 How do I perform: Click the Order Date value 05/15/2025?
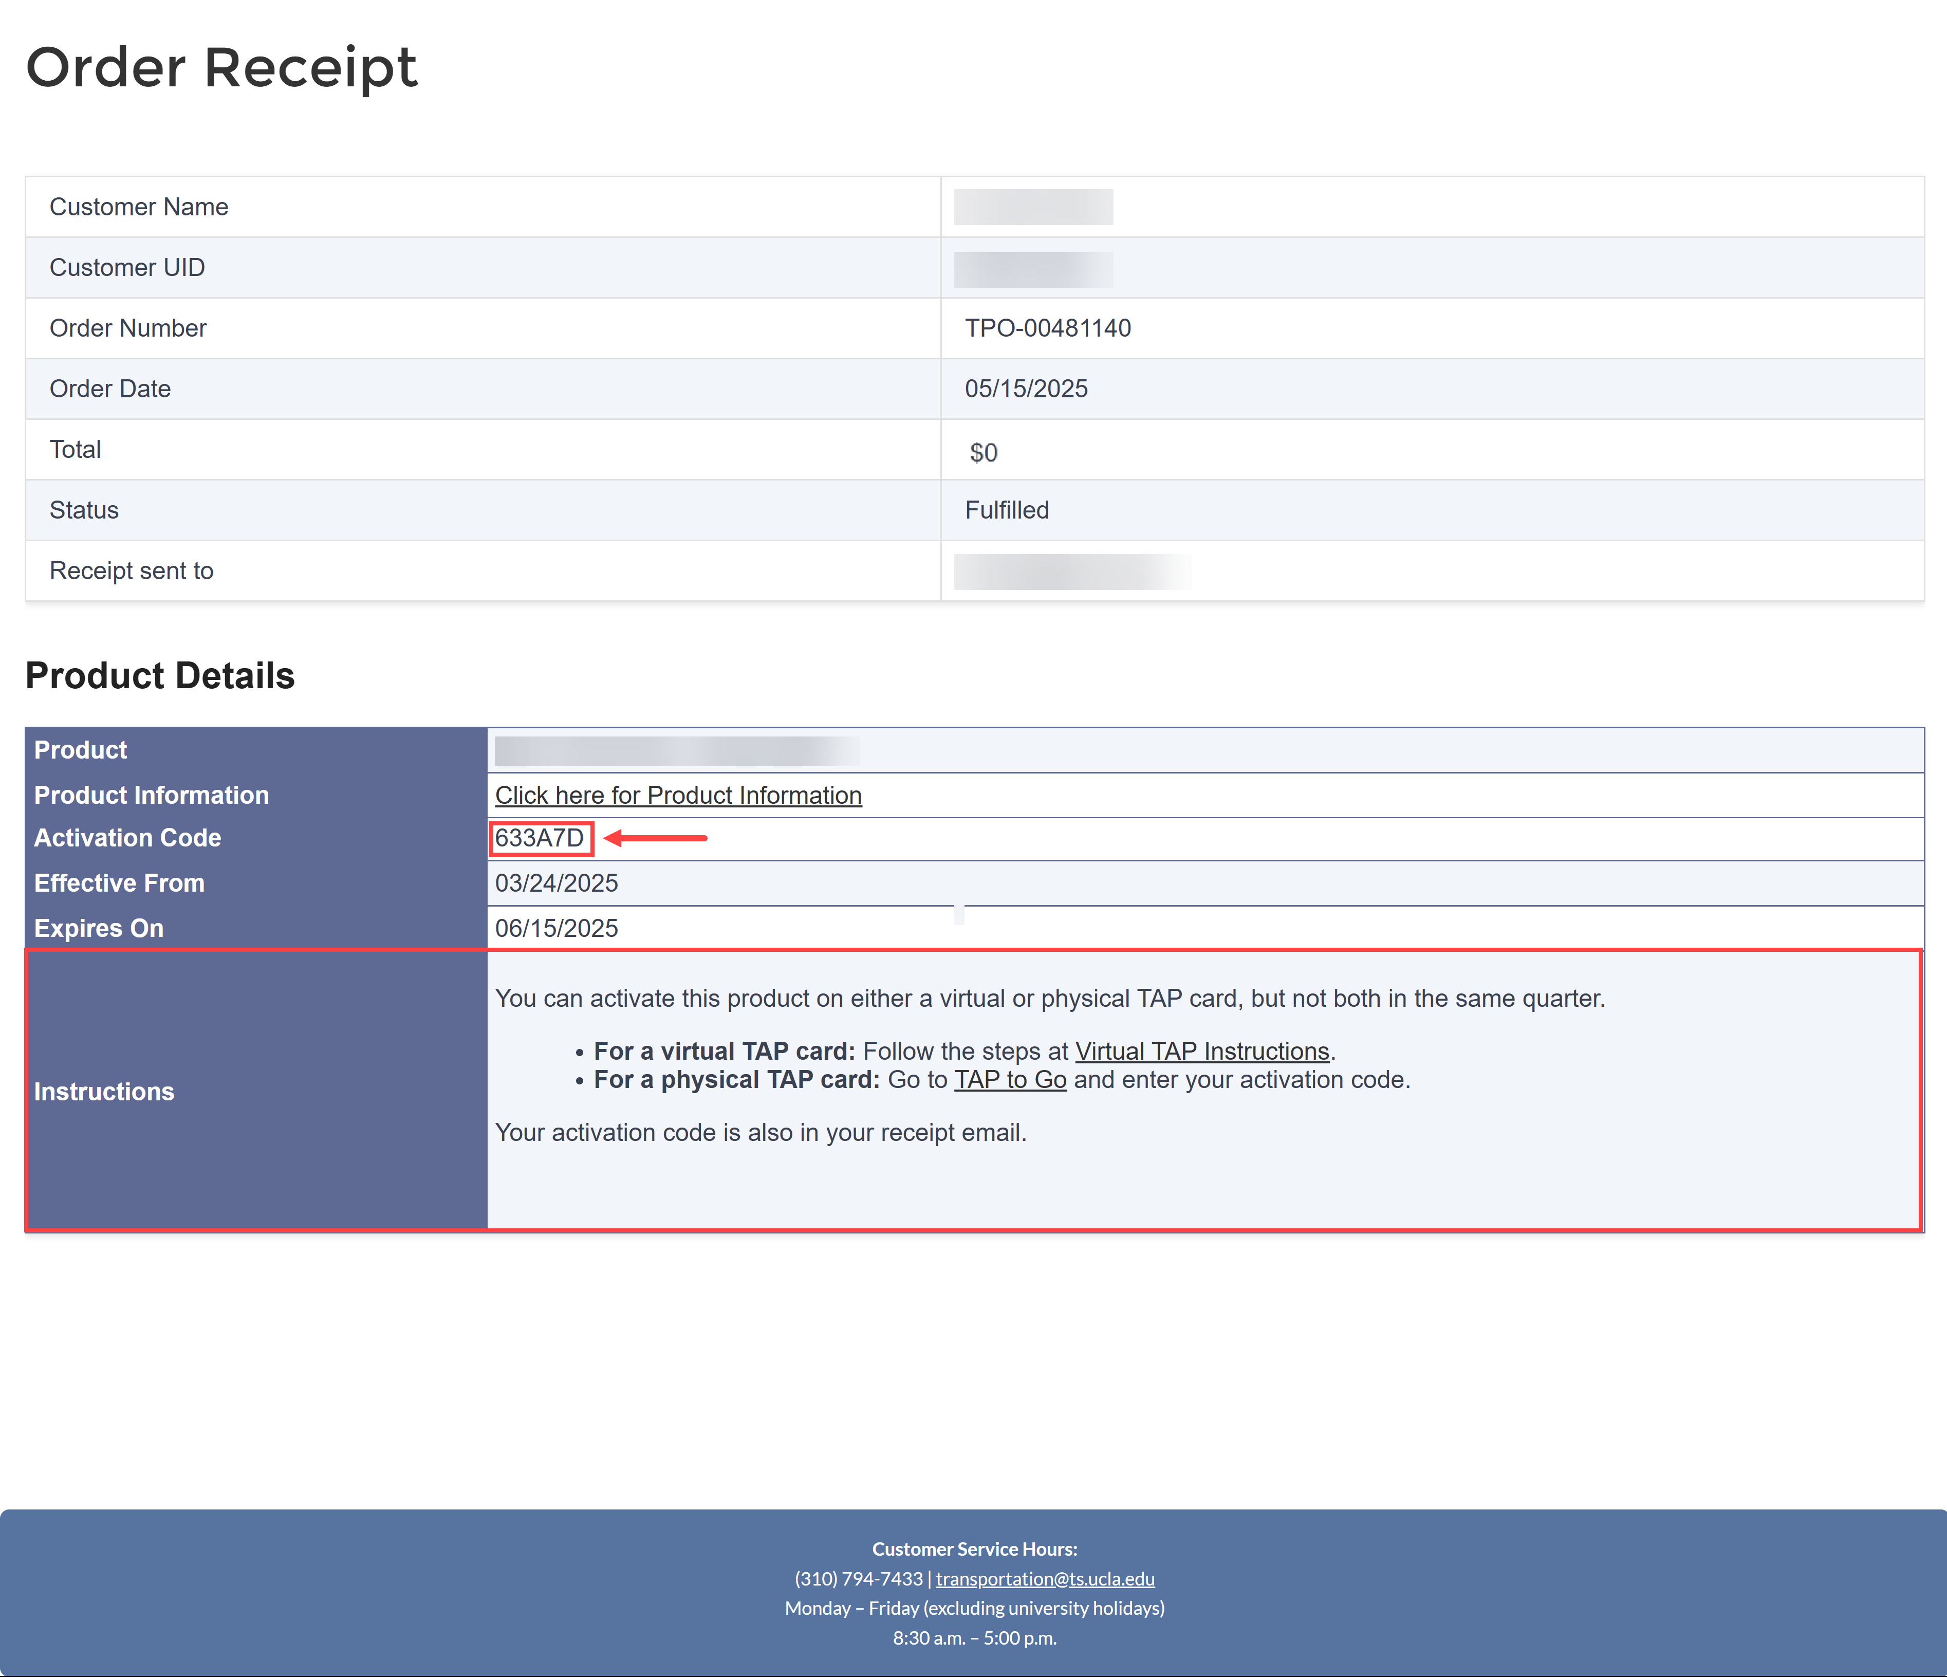click(x=1025, y=389)
